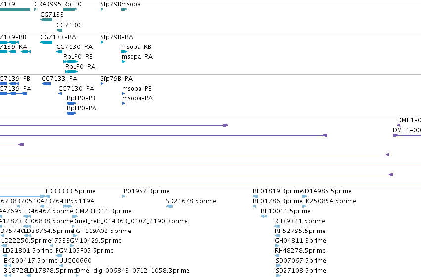
Task: Select EST RE01819.3prime
Action: pyautogui.click(x=278, y=191)
